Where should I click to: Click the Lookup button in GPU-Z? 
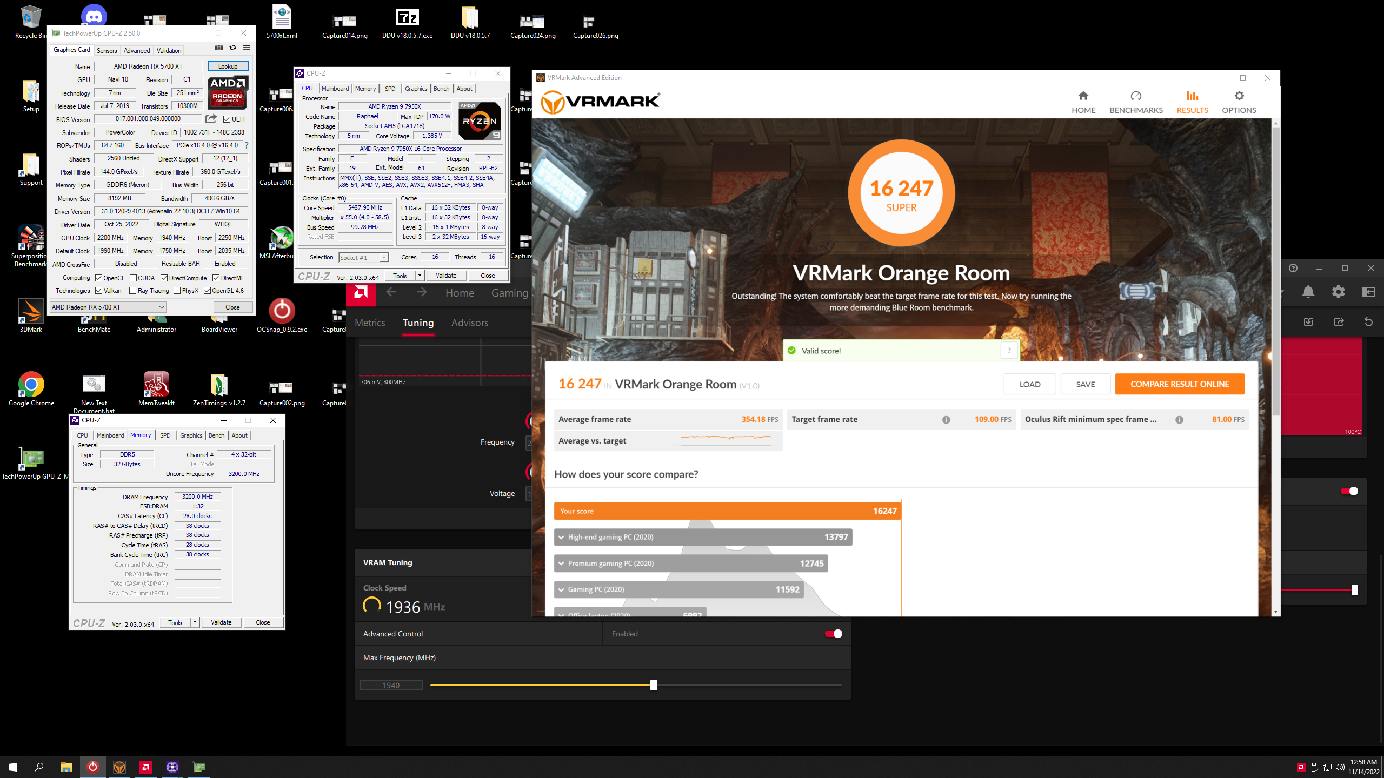[228, 66]
